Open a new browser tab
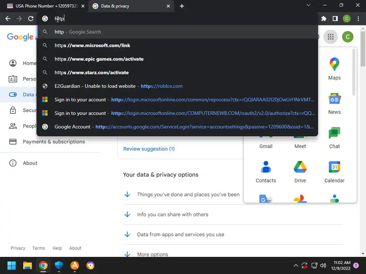 tap(182, 6)
